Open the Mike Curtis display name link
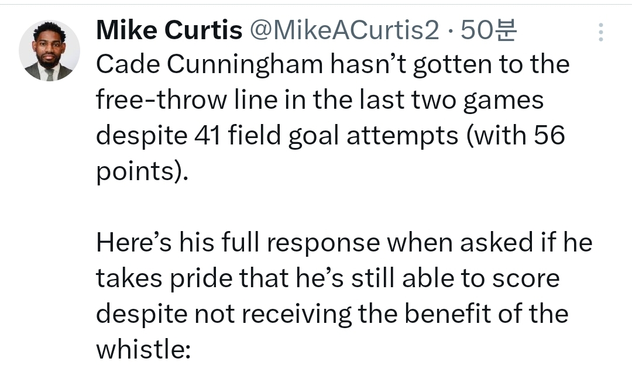The width and height of the screenshot is (632, 372). tap(169, 31)
